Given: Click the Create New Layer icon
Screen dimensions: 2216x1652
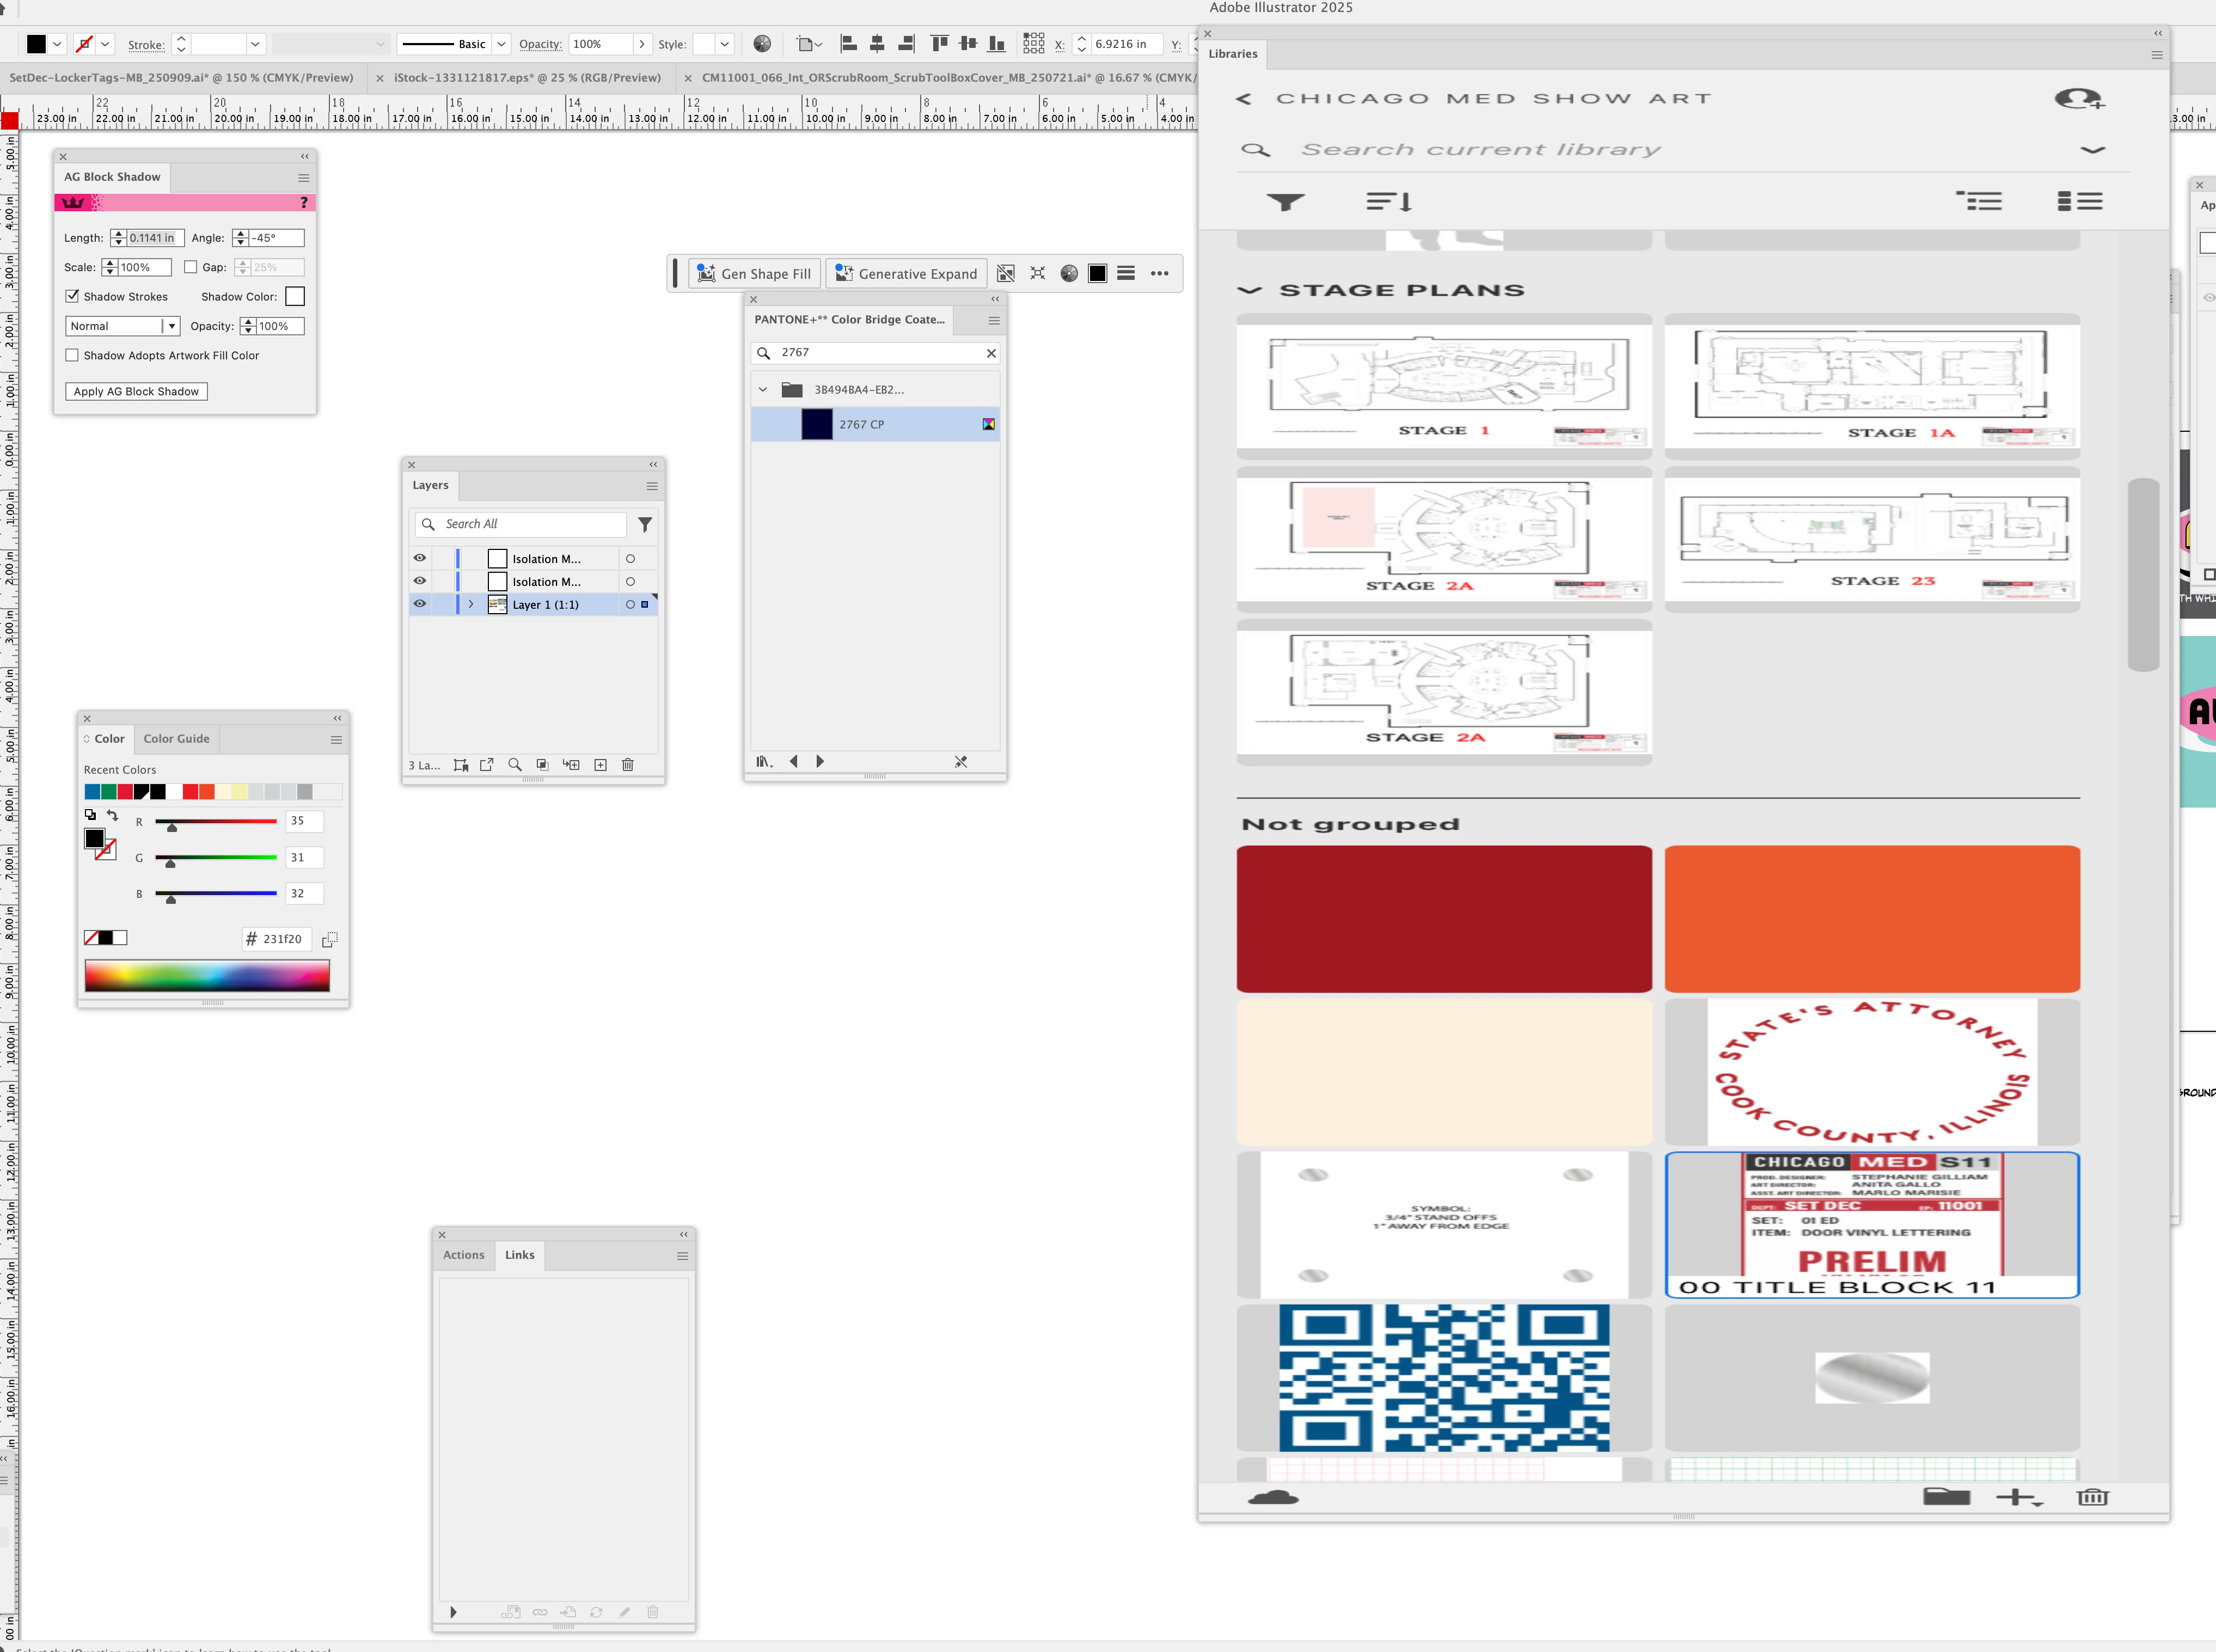Looking at the screenshot, I should pyautogui.click(x=600, y=765).
